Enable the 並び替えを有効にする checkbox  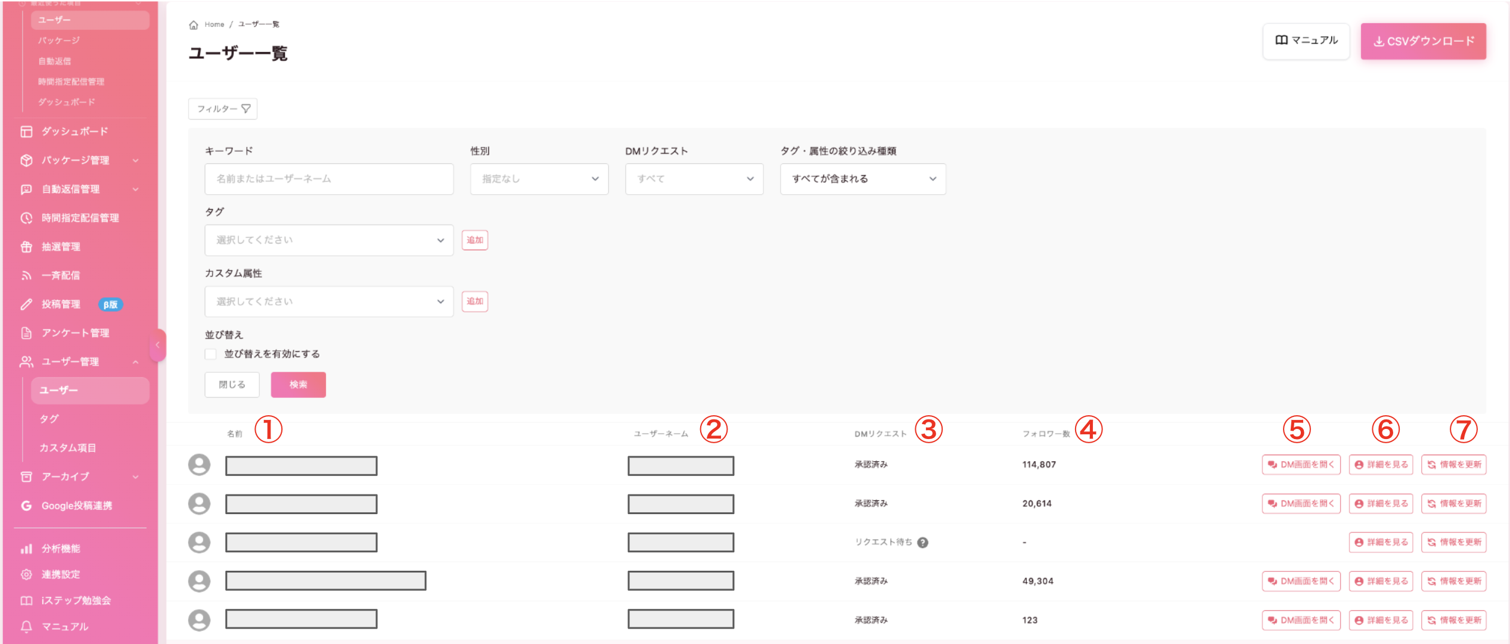210,354
